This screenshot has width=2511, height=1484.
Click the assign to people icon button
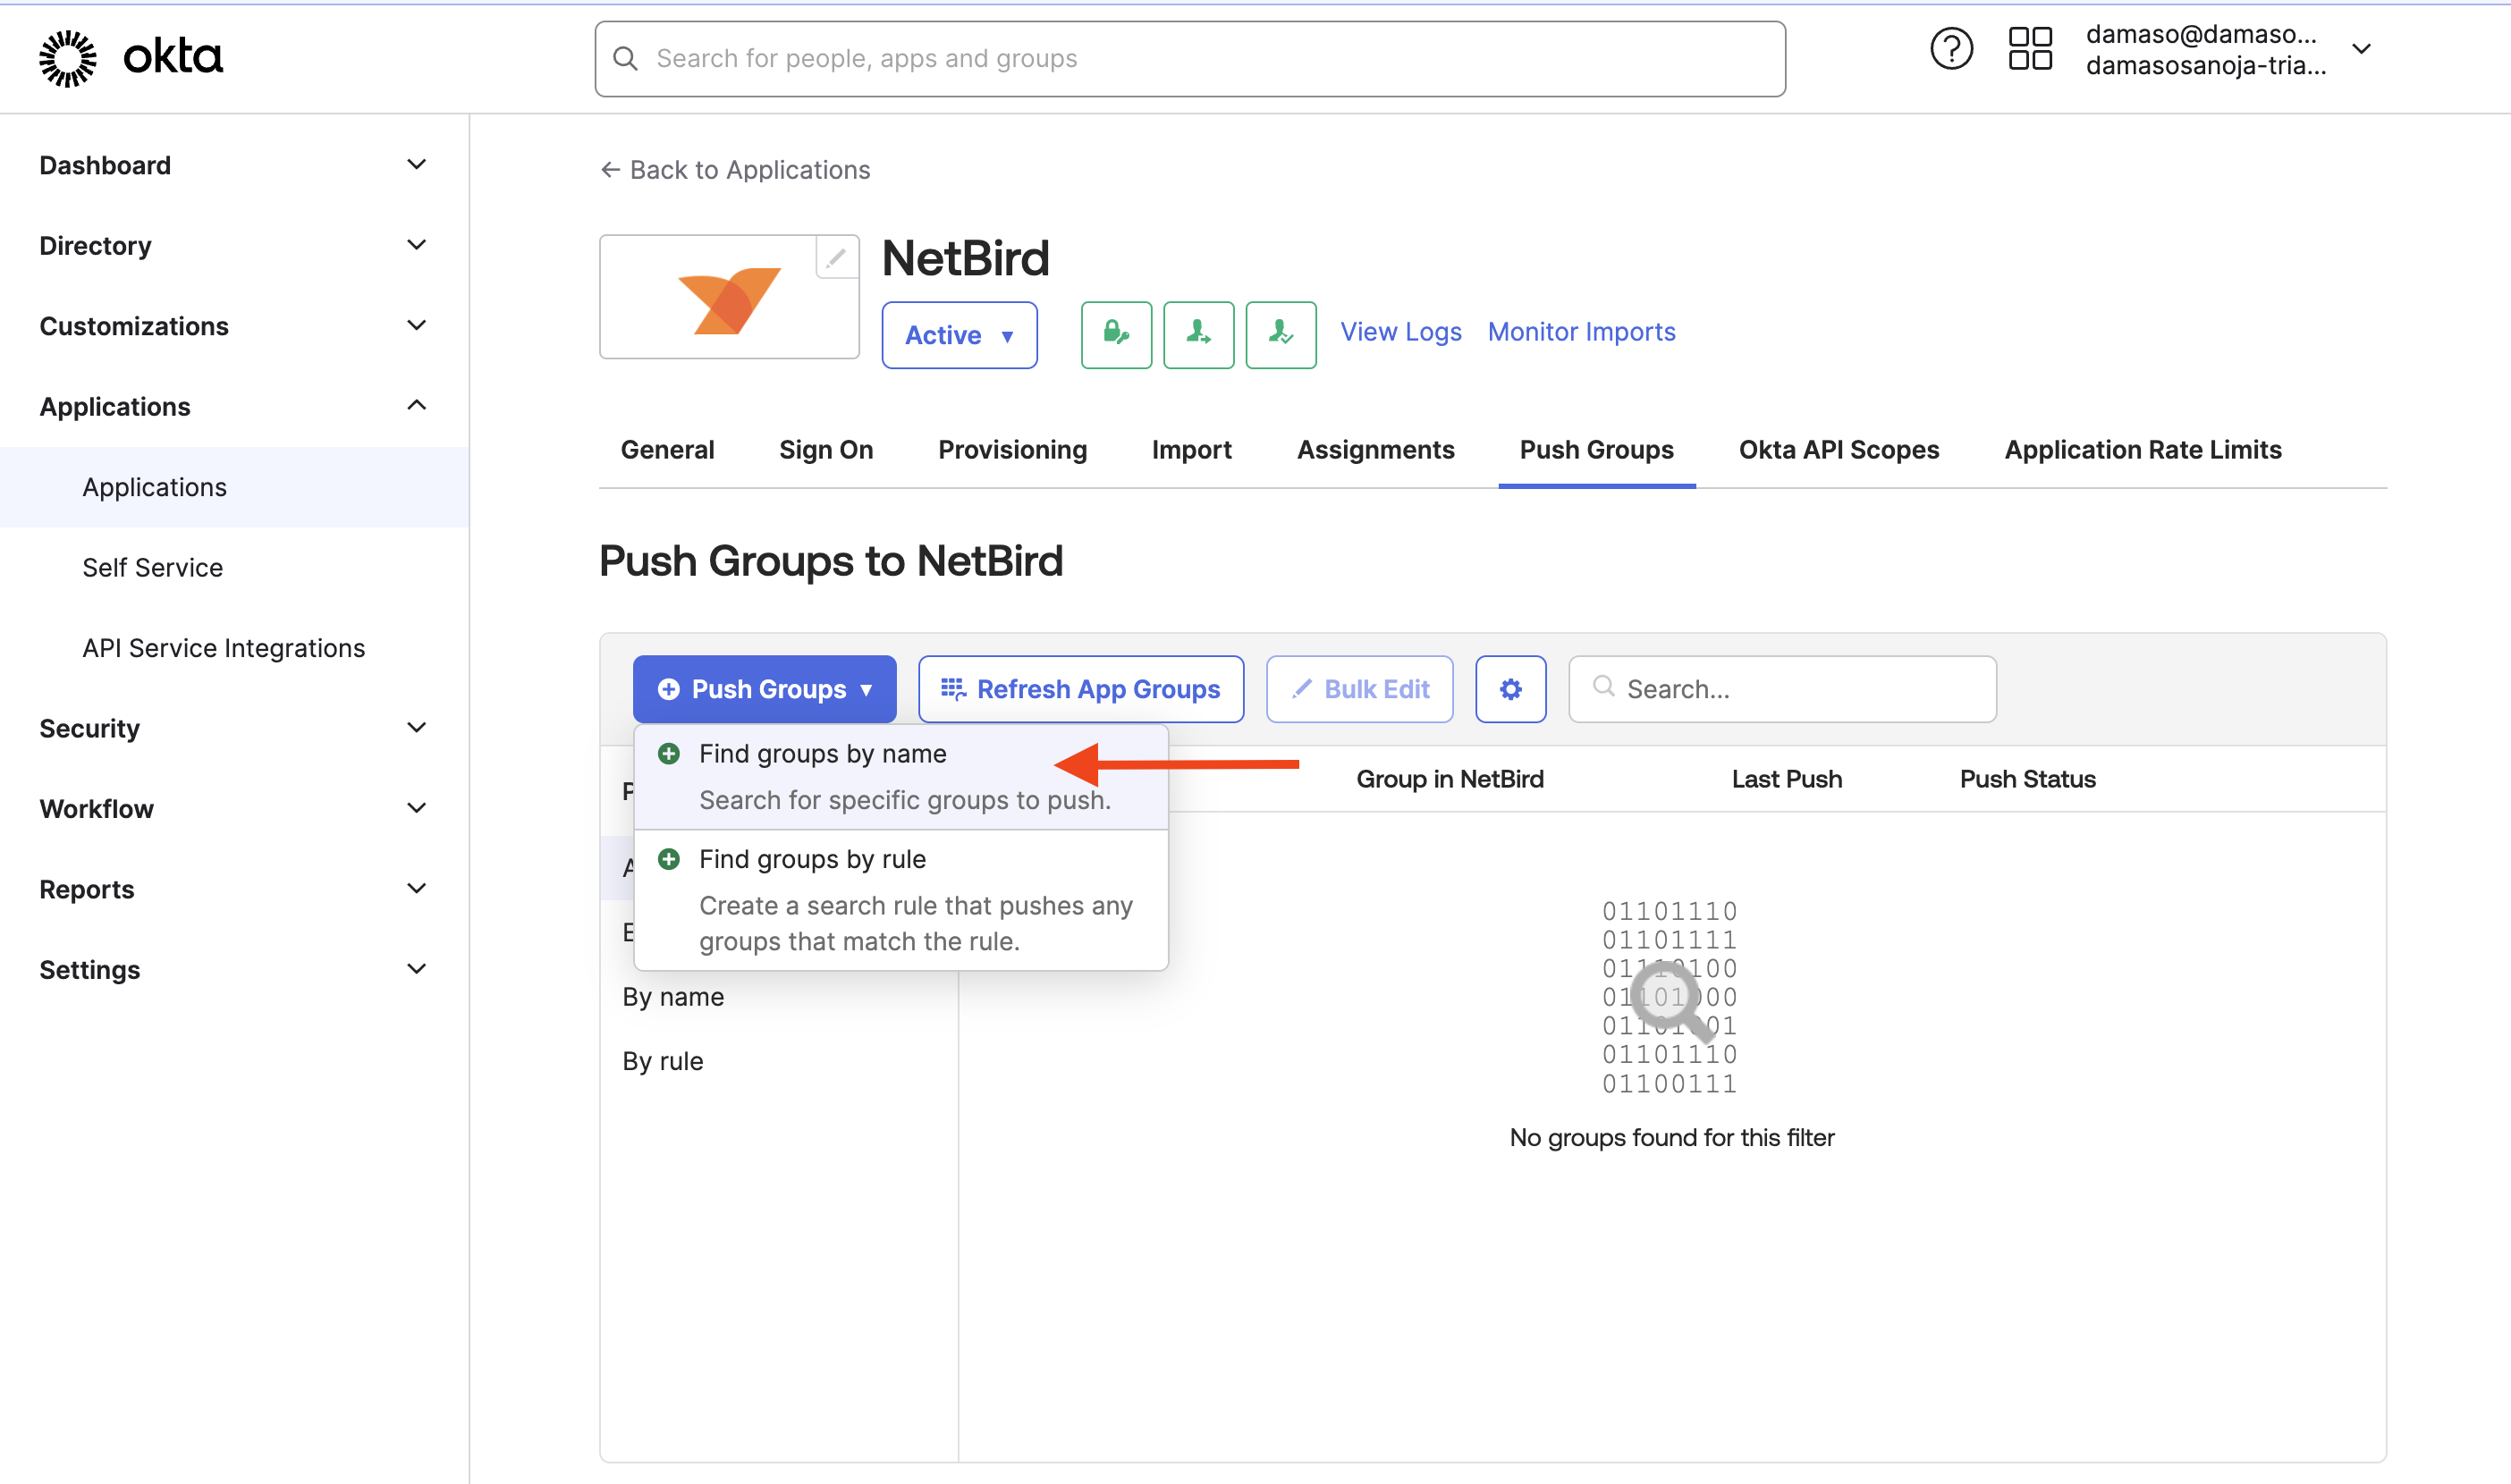[x=1198, y=335]
